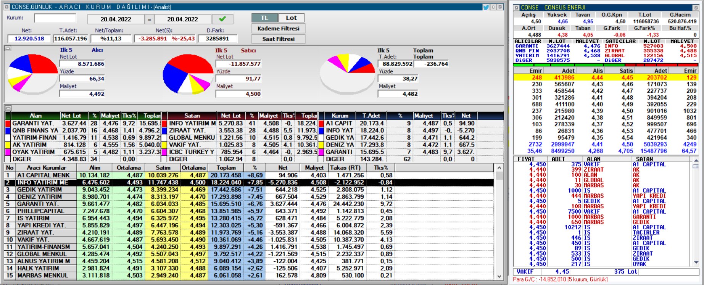Sort by the Satan column header

[x=192, y=116]
